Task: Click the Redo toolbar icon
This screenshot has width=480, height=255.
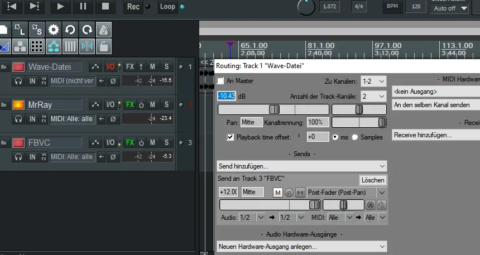Action: click(87, 30)
